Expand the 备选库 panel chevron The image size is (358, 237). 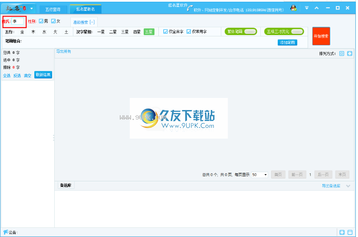(x=348, y=186)
